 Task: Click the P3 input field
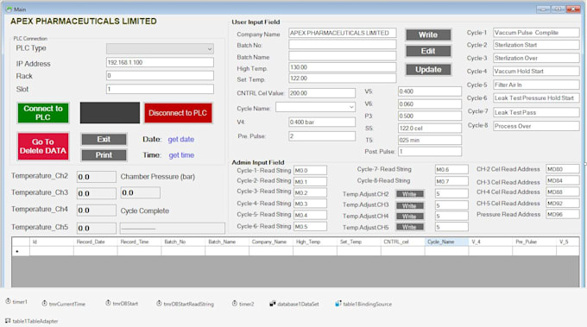pyautogui.click(x=430, y=116)
